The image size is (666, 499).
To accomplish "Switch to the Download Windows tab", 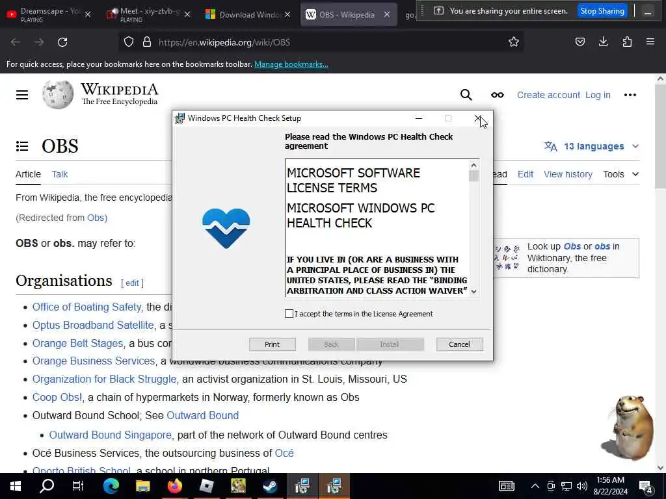I will [x=246, y=14].
